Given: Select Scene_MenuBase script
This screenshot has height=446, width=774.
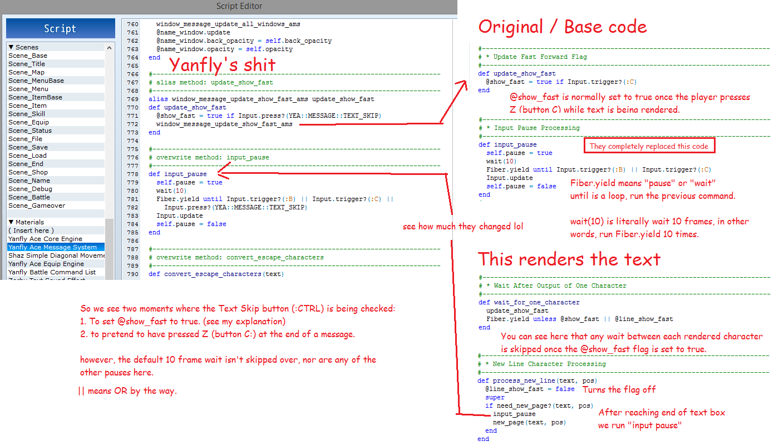Looking at the screenshot, I should [56, 81].
